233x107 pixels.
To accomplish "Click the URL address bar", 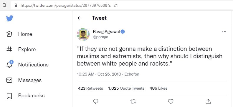I will tap(122, 6).
